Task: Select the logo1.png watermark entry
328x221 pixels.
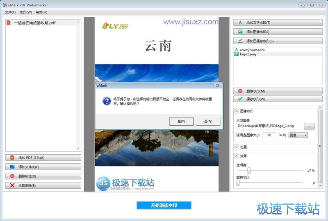Action: (x=278, y=54)
